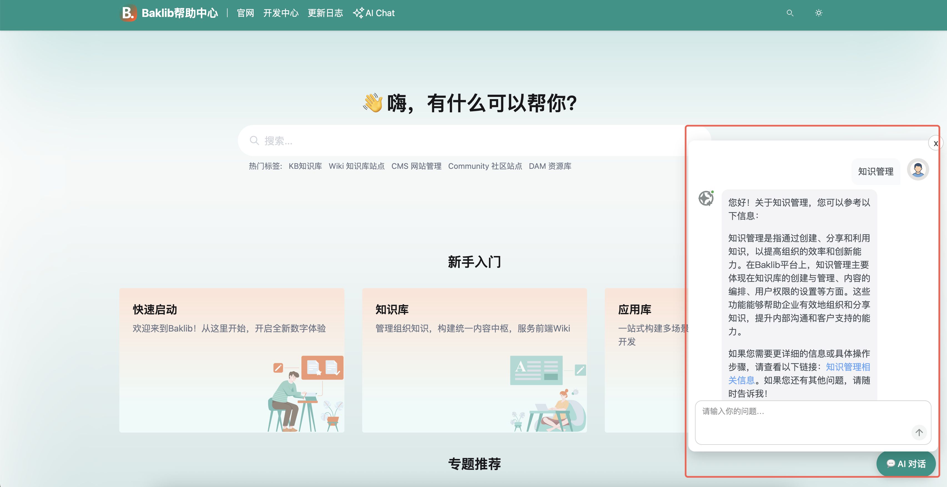
Task: Click the DAM 资源库 tag
Action: point(550,166)
